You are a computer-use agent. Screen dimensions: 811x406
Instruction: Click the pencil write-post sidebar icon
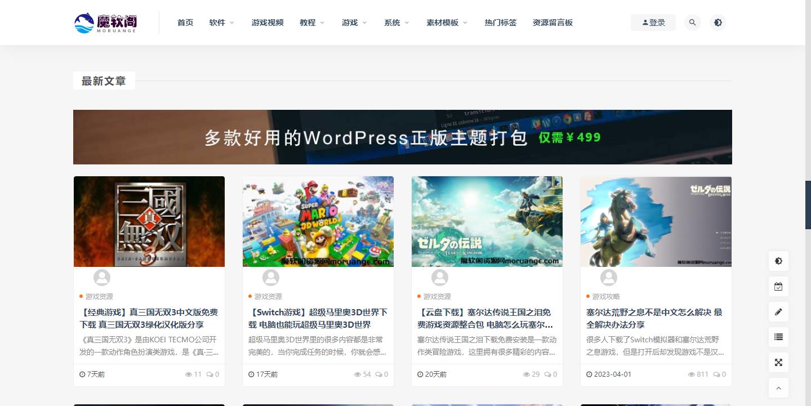pos(778,312)
